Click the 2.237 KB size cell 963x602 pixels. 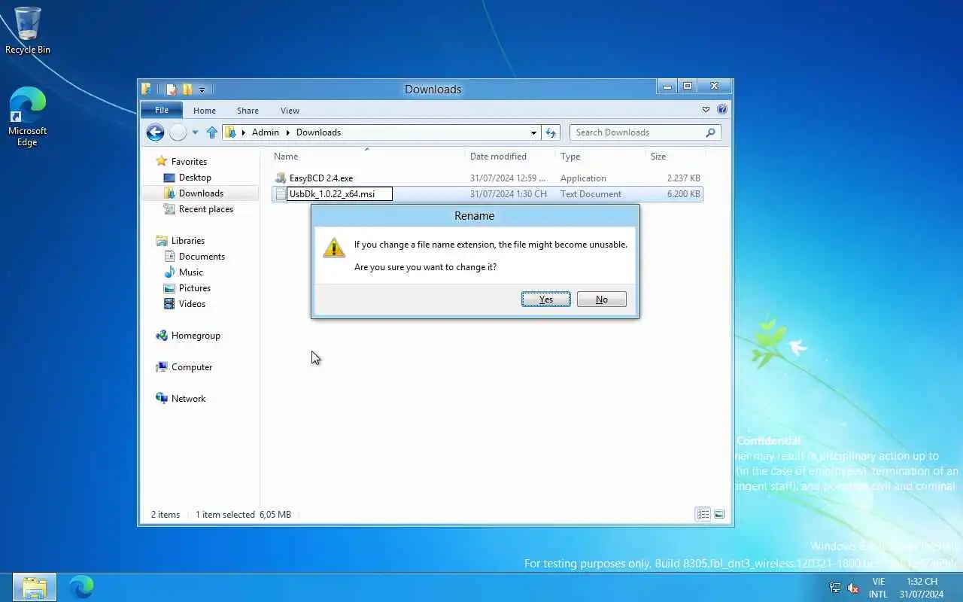pos(684,178)
